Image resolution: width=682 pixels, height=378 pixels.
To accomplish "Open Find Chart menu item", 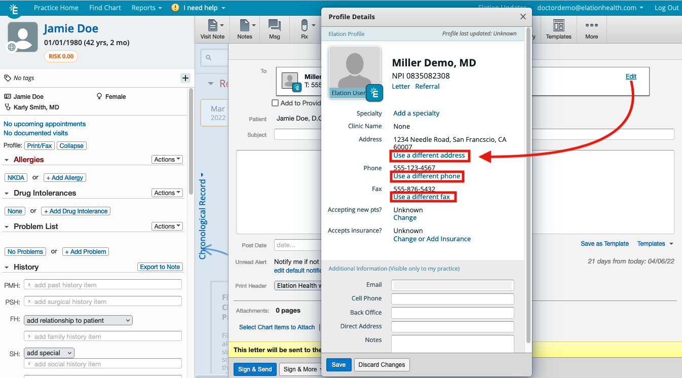I will pos(105,8).
